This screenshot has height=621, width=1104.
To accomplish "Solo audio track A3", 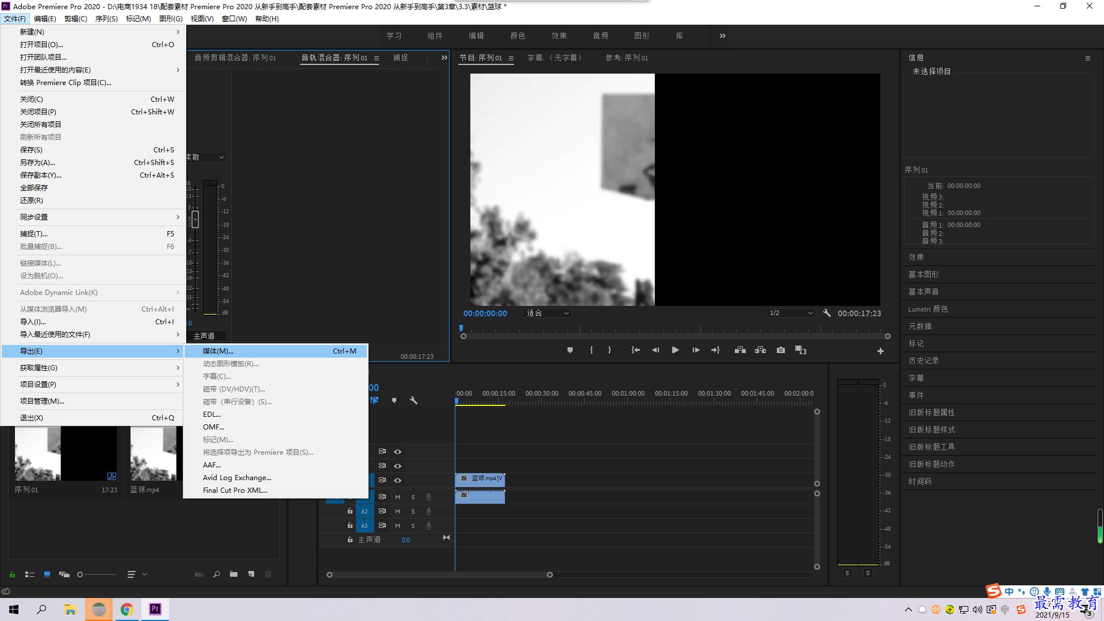I will (413, 526).
